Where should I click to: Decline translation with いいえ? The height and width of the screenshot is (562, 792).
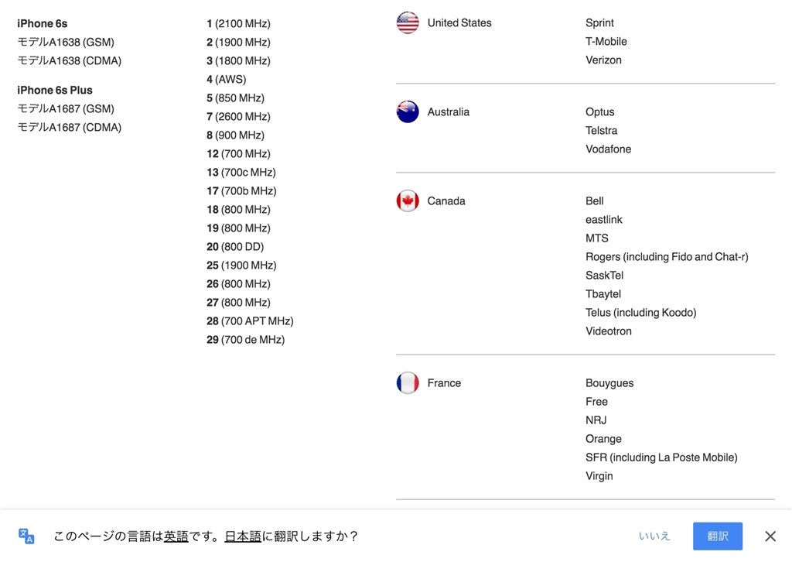654,536
